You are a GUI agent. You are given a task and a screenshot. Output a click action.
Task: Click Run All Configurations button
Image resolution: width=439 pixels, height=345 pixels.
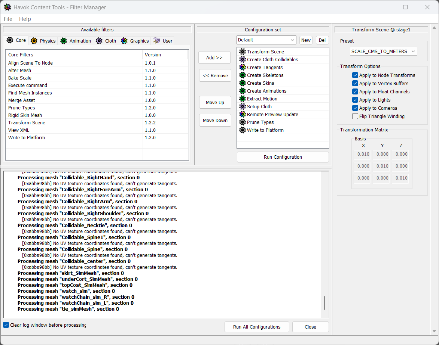tap(257, 327)
